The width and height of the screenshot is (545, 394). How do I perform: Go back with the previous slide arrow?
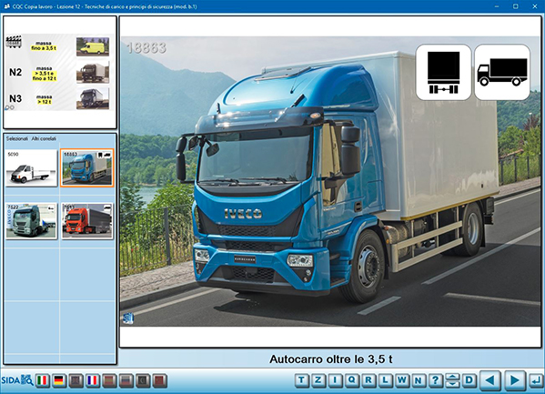coord(490,379)
